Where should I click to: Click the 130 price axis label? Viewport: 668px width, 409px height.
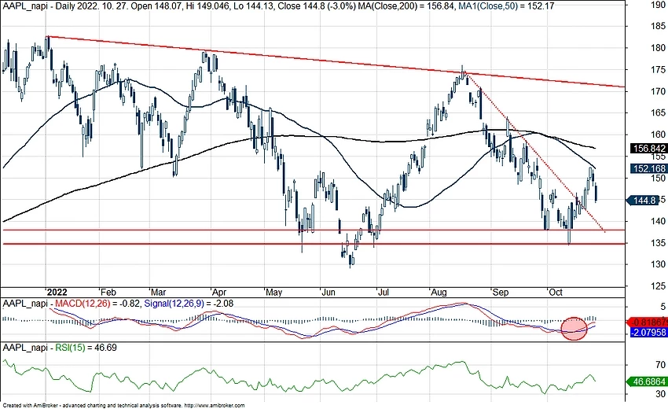tap(659, 264)
